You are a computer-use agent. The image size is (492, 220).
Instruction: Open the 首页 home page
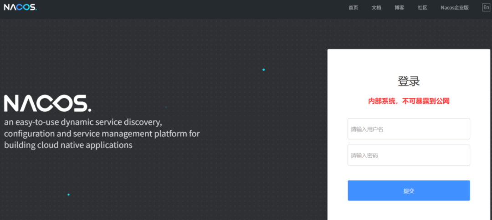(353, 8)
